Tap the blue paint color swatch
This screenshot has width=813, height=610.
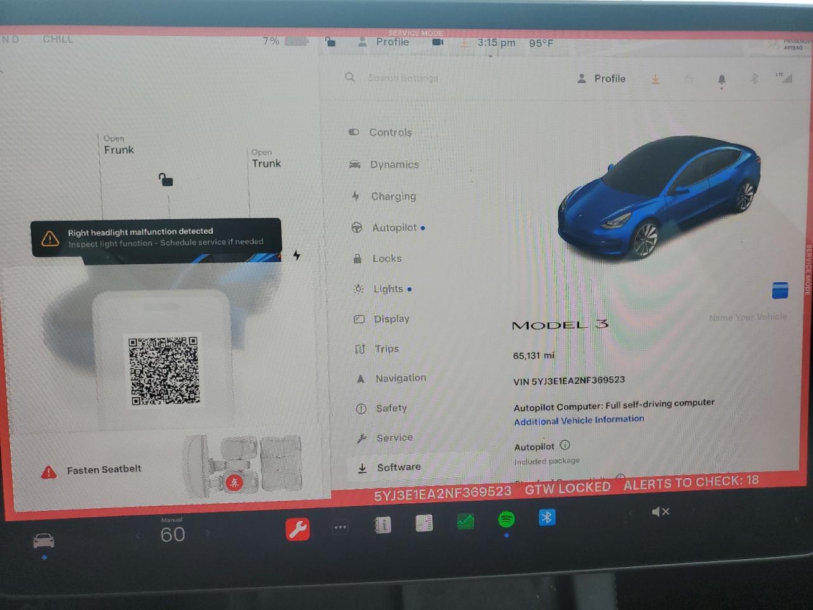click(780, 290)
